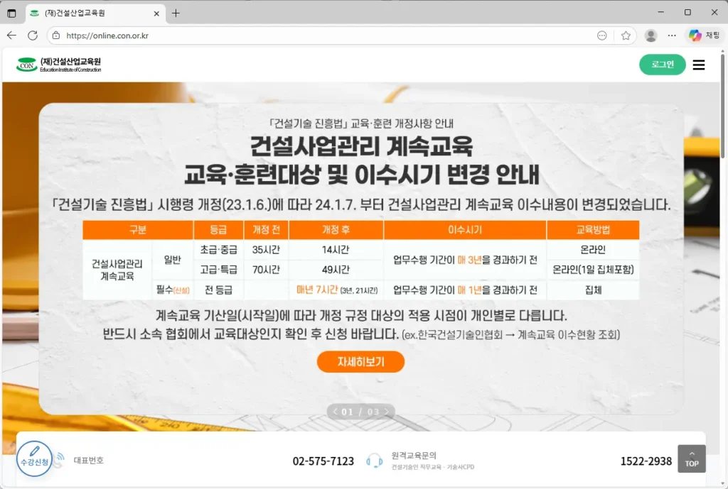This screenshot has height=489, width=728.
Task: Click the browser menu ellipsis button
Action: click(671, 34)
